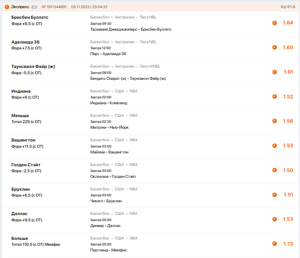Click the odds value 1.51

pos(288,195)
